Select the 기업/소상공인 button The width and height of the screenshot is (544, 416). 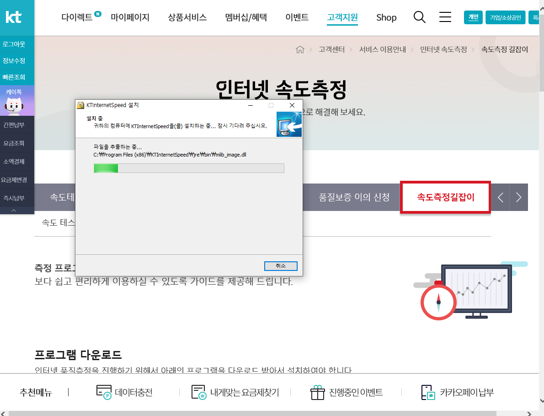pos(506,17)
